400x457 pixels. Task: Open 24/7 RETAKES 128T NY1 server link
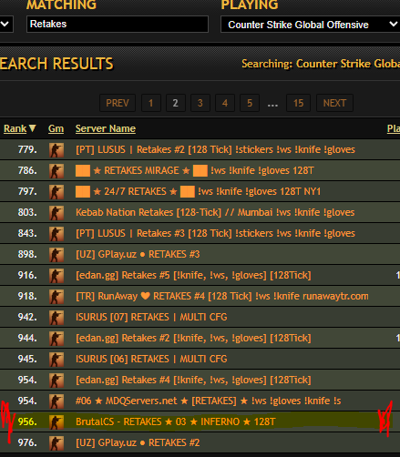tap(198, 191)
